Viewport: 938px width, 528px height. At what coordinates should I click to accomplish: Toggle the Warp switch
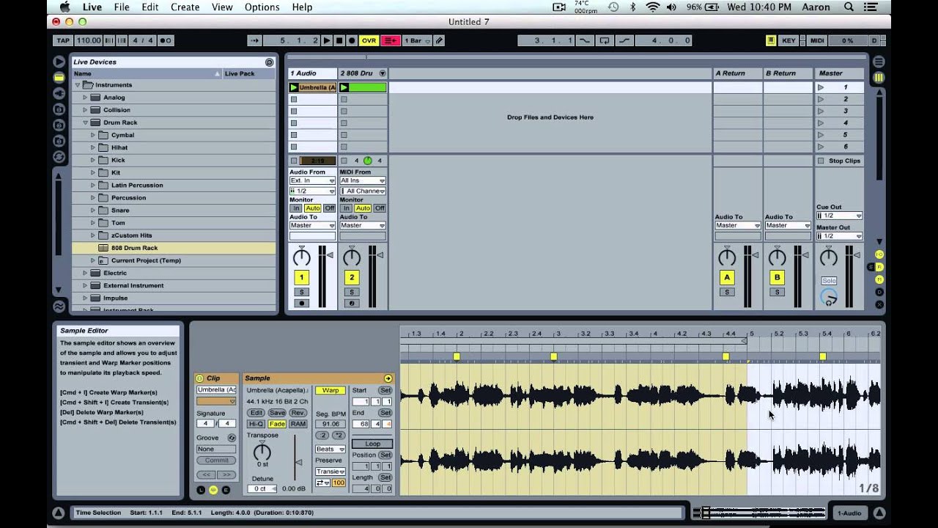[x=330, y=391]
